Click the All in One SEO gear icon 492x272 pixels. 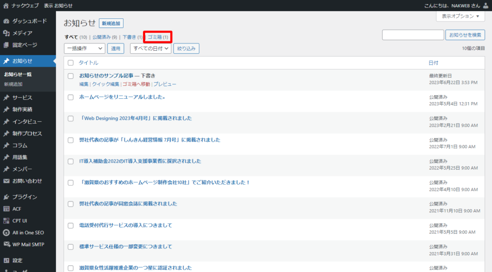pos(6,233)
